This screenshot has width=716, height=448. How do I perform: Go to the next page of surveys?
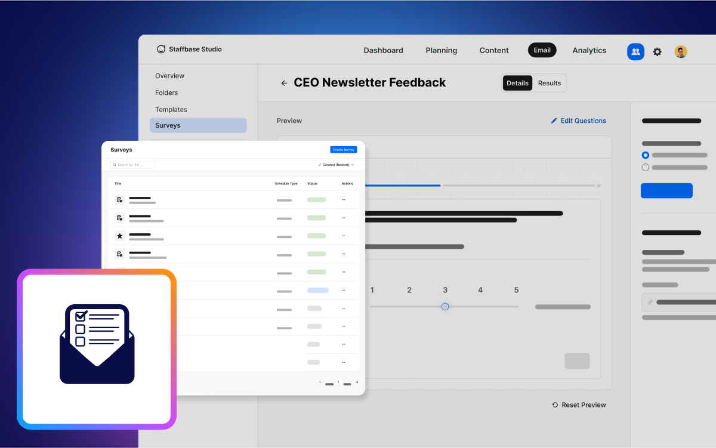click(x=357, y=382)
